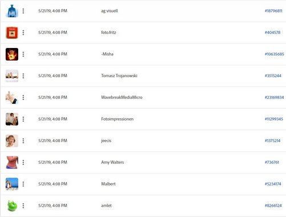Open the three-dot menu beside foto.fritz
Image resolution: width=286 pixels, height=217 pixels.
[23, 33]
